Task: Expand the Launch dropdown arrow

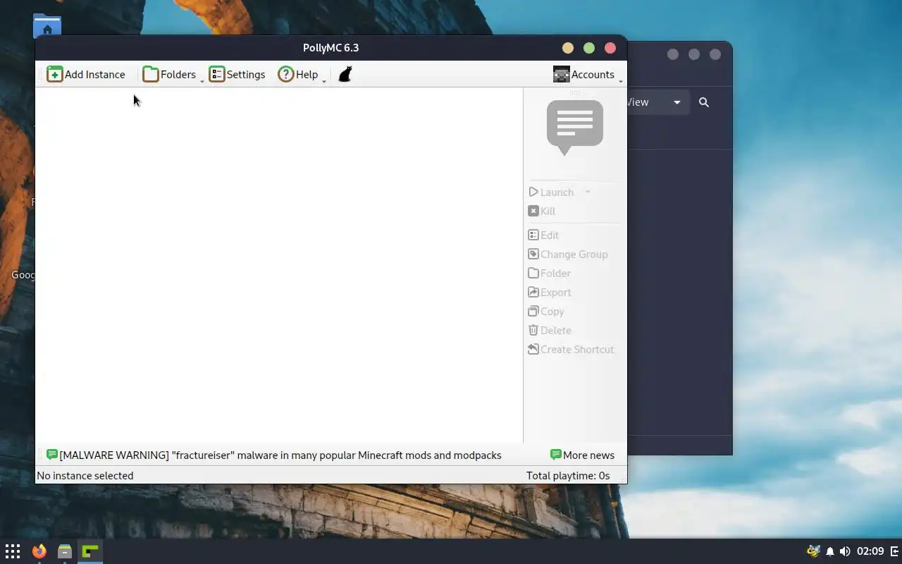Action: pyautogui.click(x=588, y=192)
